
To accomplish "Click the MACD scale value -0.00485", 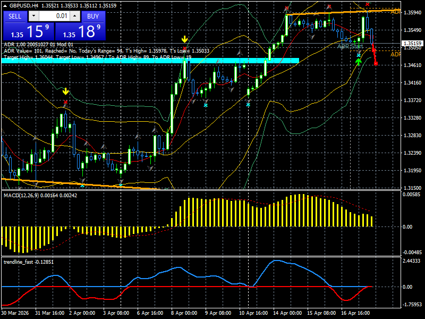I will tap(412, 252).
